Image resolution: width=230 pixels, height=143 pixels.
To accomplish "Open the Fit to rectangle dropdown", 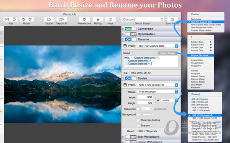I will tap(158, 92).
